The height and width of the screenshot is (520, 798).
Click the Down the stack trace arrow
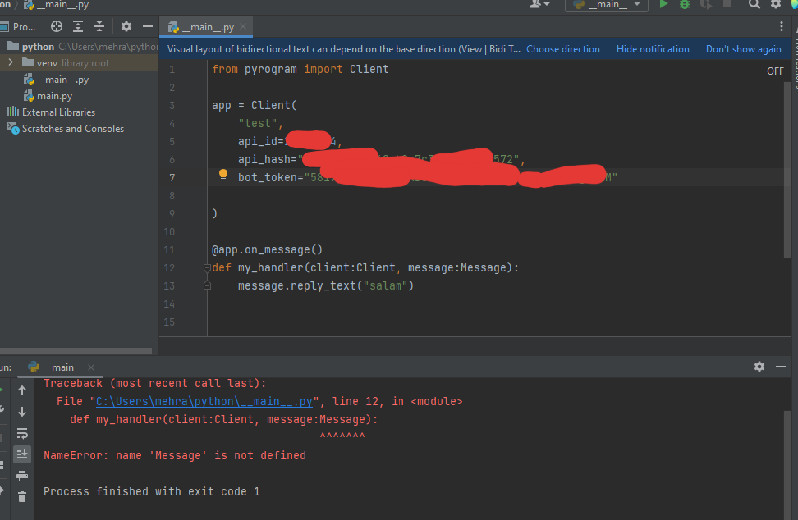pyautogui.click(x=22, y=412)
